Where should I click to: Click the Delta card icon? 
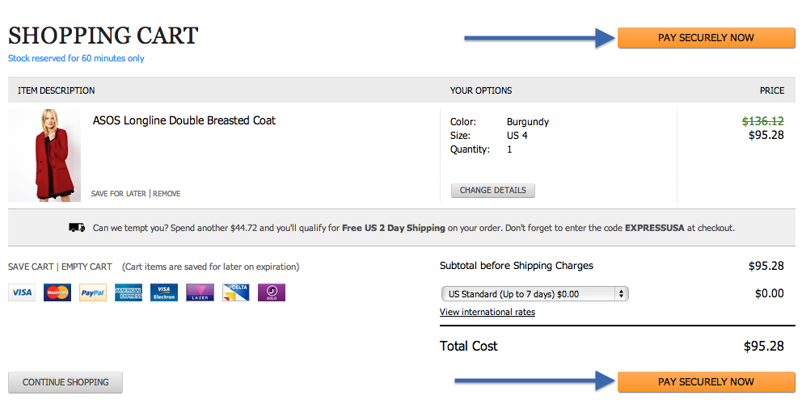coord(235,292)
